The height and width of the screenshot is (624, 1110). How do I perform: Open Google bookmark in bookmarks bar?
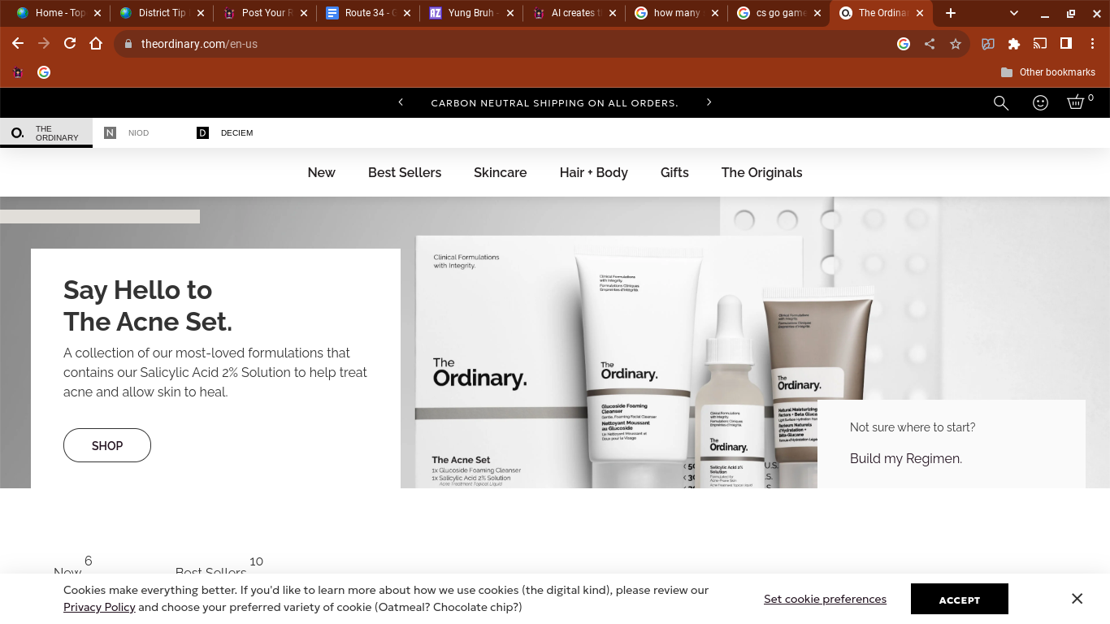[44, 72]
